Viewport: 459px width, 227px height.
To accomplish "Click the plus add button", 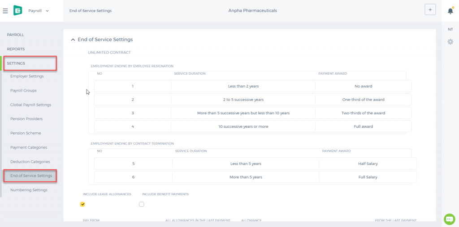I will (x=430, y=10).
